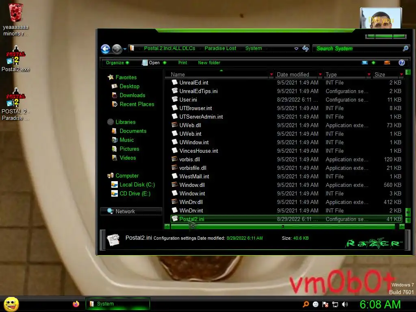
Task: Open recent locations dropdown beside Forward arrow
Action: pyautogui.click(x=125, y=49)
